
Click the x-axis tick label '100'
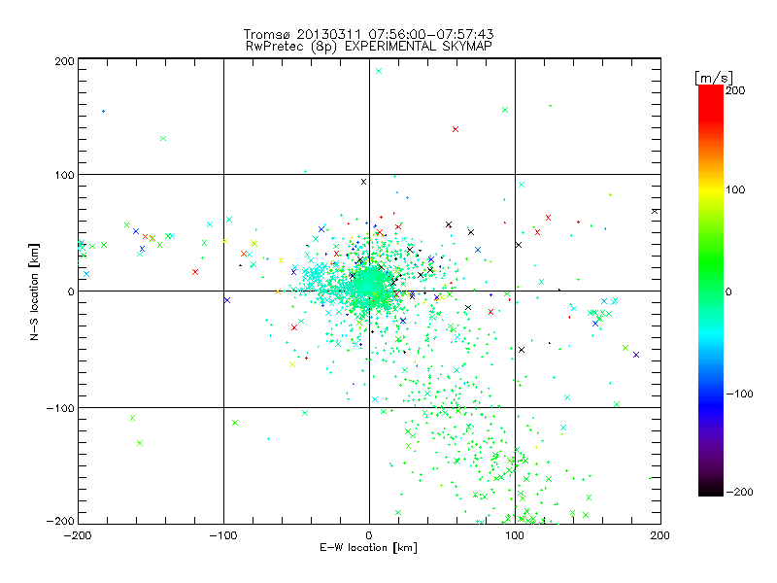click(x=515, y=535)
